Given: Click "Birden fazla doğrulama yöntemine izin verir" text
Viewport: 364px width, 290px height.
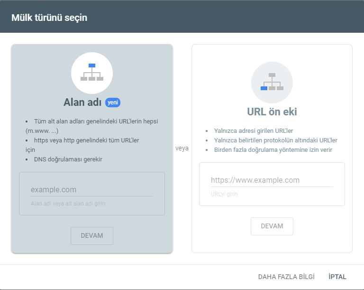Looking at the screenshot, I should 273,150.
